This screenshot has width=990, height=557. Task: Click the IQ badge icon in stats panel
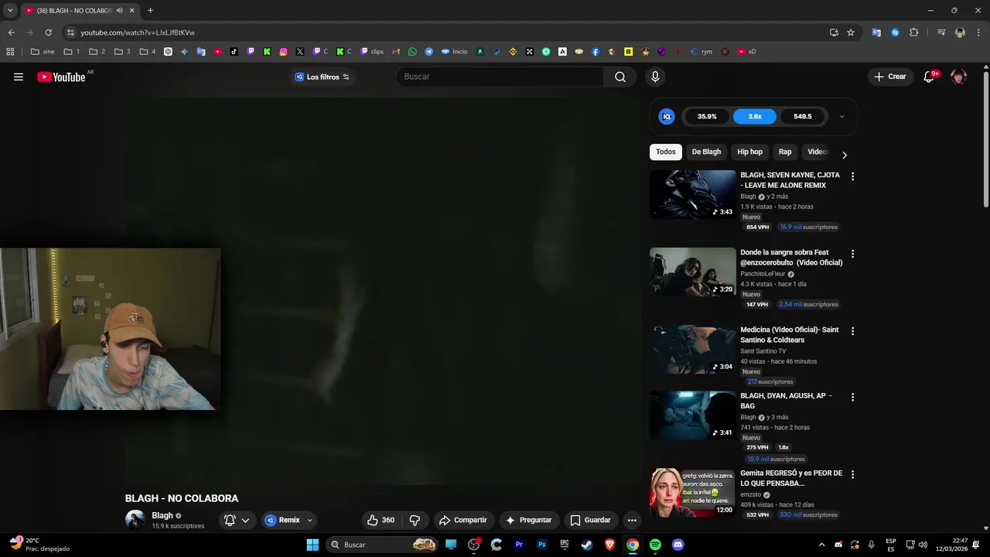667,117
